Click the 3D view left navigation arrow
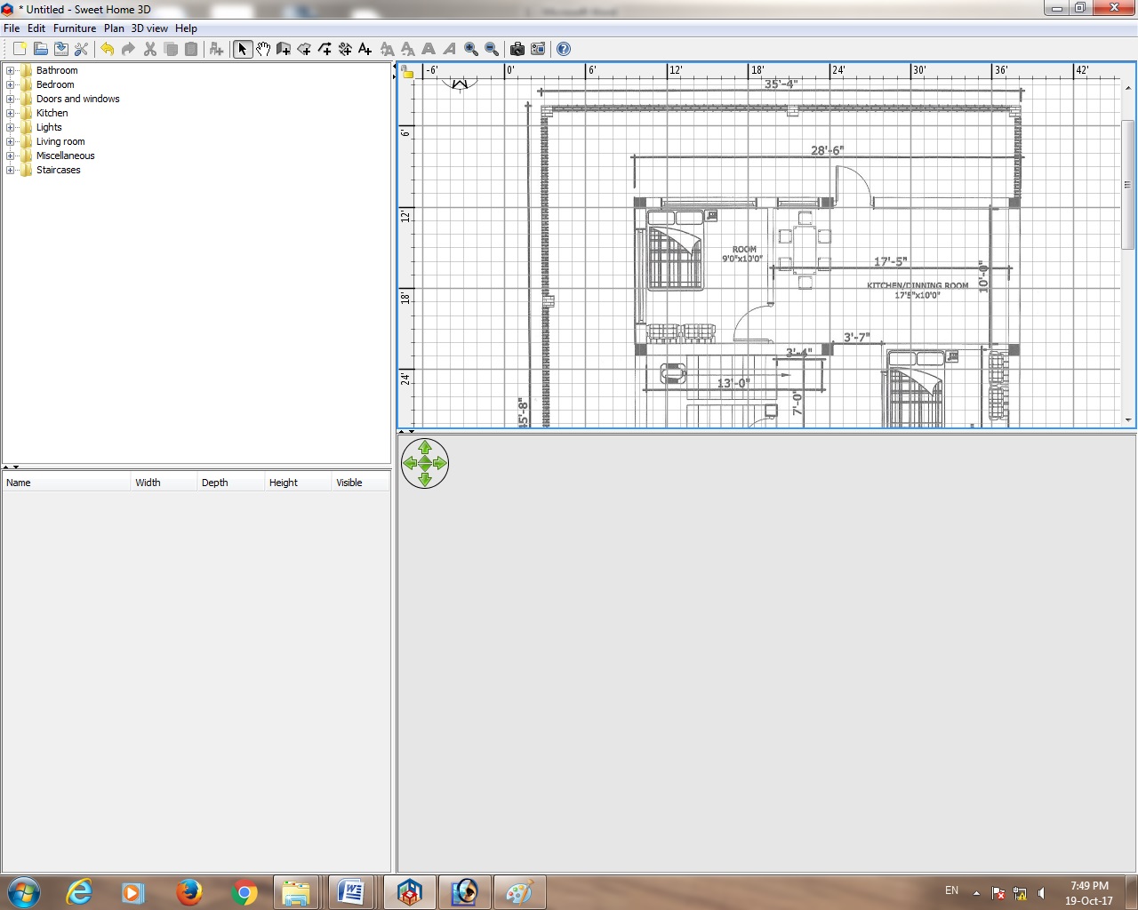The width and height of the screenshot is (1138, 910). (x=410, y=463)
